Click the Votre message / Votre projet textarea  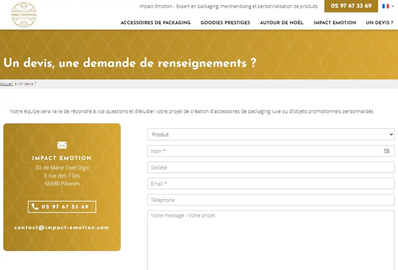click(x=270, y=239)
